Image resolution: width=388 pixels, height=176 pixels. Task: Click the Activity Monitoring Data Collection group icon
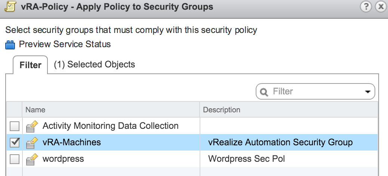[x=33, y=126]
